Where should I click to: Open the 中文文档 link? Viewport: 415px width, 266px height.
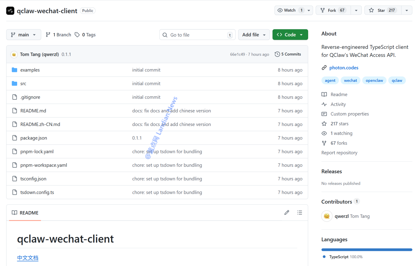coord(28,258)
